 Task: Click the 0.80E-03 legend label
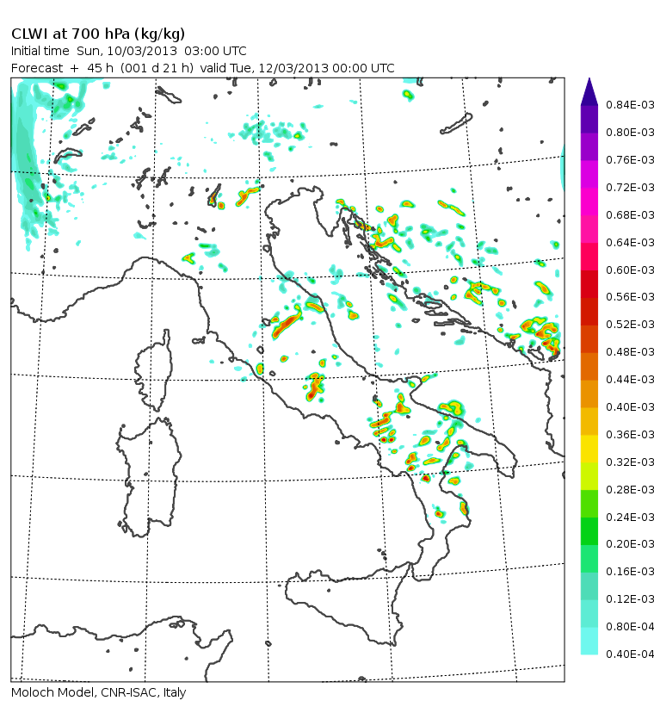(630, 133)
